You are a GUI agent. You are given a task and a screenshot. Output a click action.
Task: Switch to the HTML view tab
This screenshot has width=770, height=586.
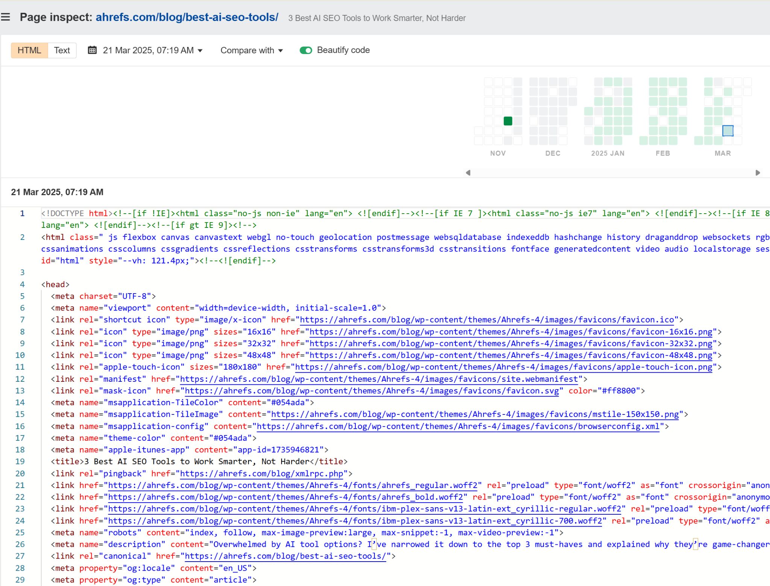point(29,50)
